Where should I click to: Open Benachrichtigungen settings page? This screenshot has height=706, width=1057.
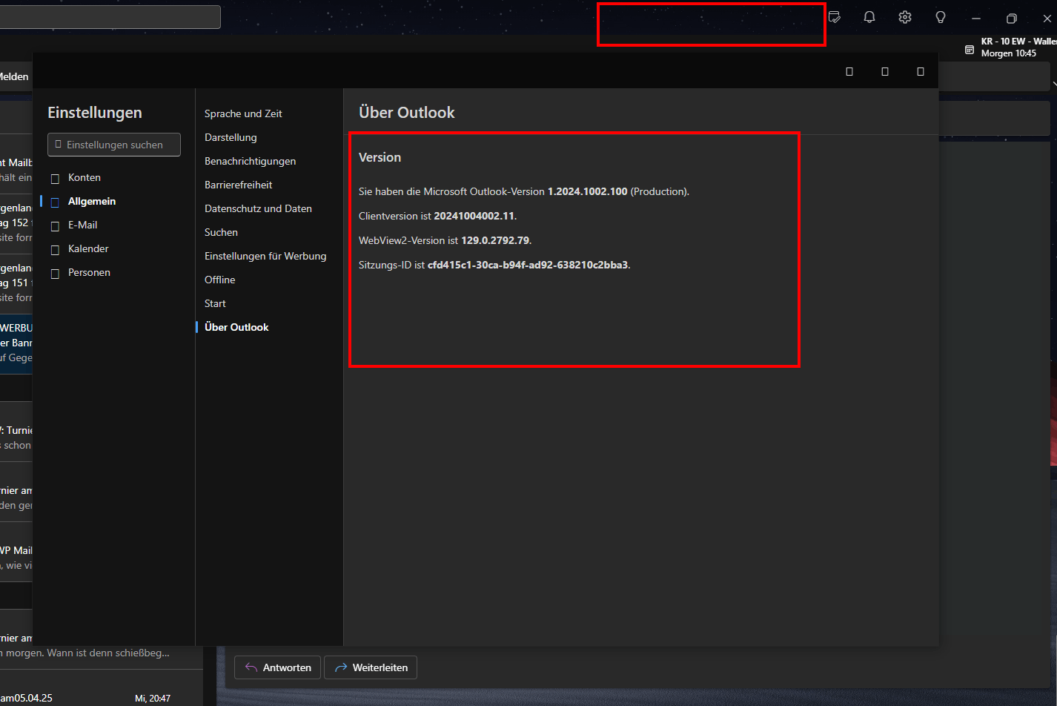coord(250,161)
